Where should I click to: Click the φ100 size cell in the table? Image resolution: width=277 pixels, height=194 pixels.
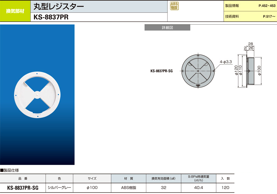pyautogui.click(x=92, y=187)
